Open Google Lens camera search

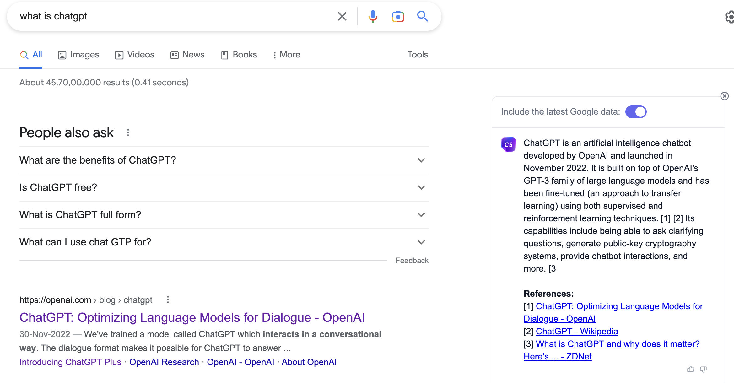[397, 16]
